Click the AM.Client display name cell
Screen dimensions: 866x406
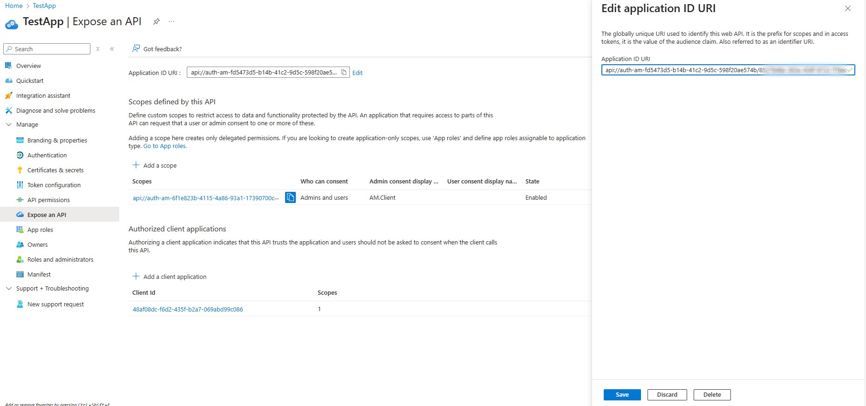tap(382, 197)
